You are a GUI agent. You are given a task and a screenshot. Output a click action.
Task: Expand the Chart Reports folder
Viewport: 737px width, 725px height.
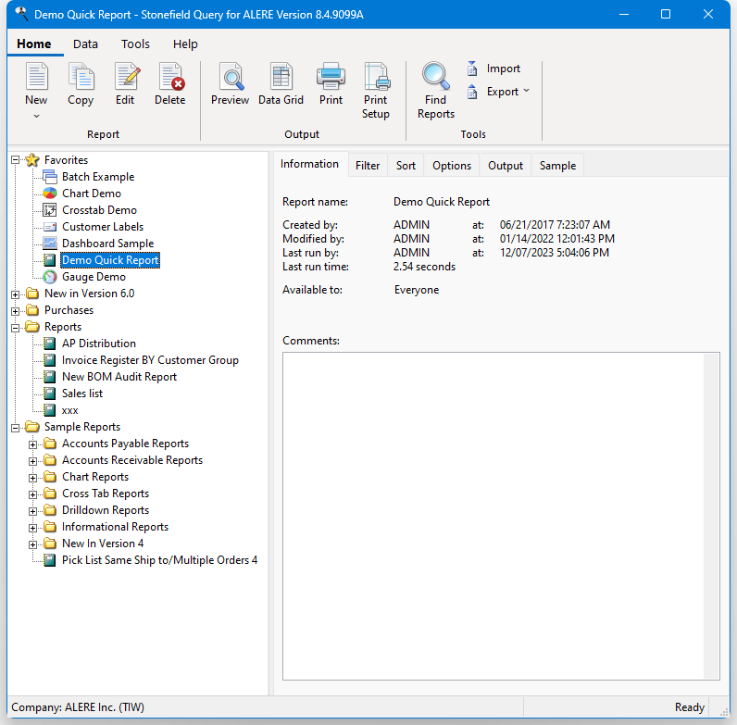33,478
